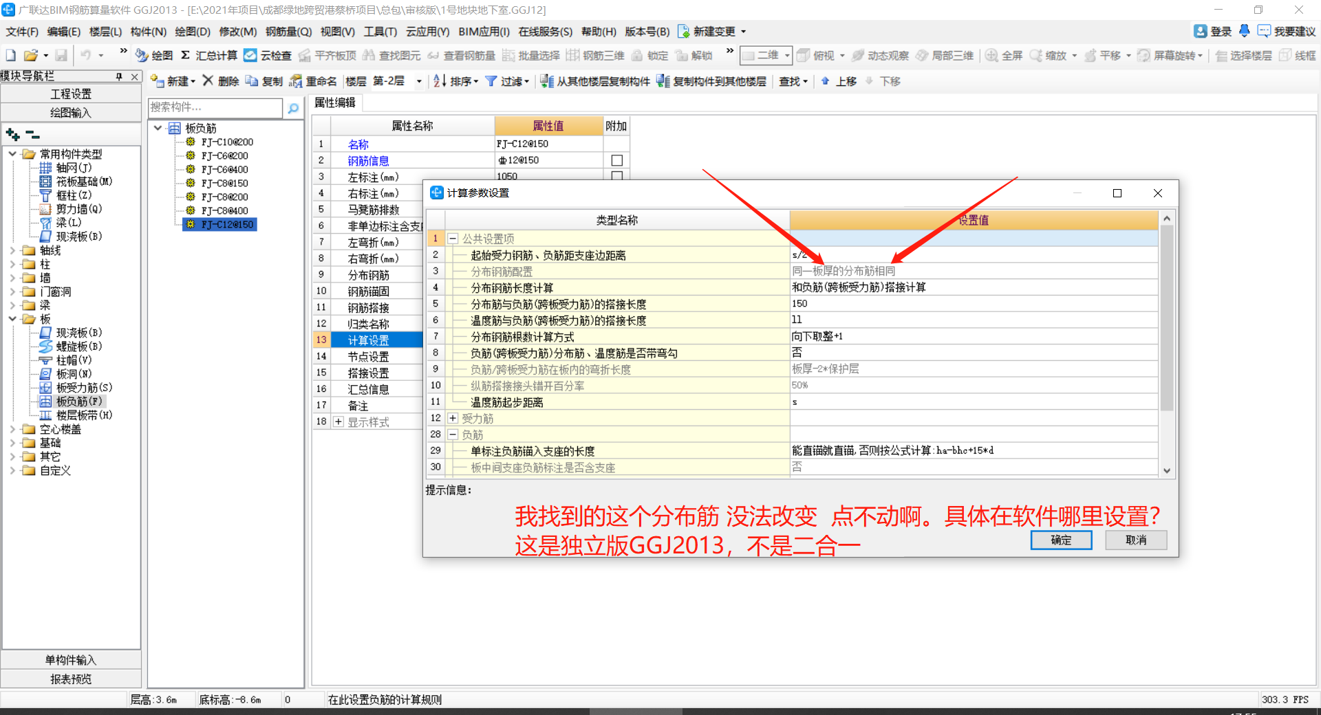Open the 编辑(E) menu
Screen dimensions: 1321x715
point(63,32)
